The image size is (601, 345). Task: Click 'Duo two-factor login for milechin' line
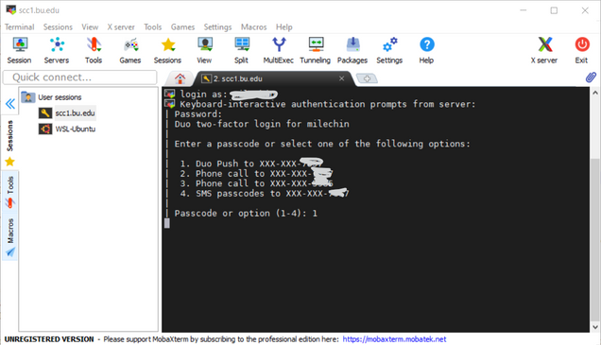(262, 124)
